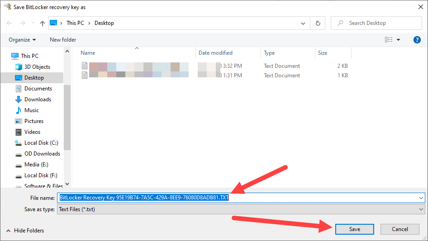This screenshot has height=241, width=428.
Task: Click the 3D Objects cube icon
Action: pyautogui.click(x=19, y=67)
